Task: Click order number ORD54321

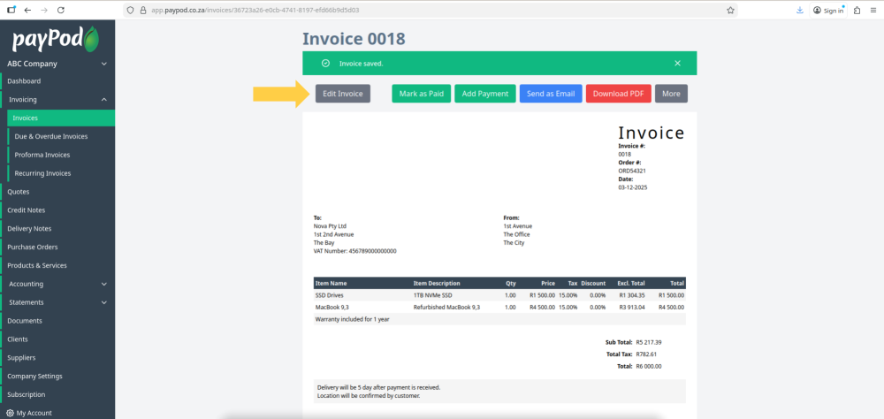Action: pyautogui.click(x=632, y=171)
